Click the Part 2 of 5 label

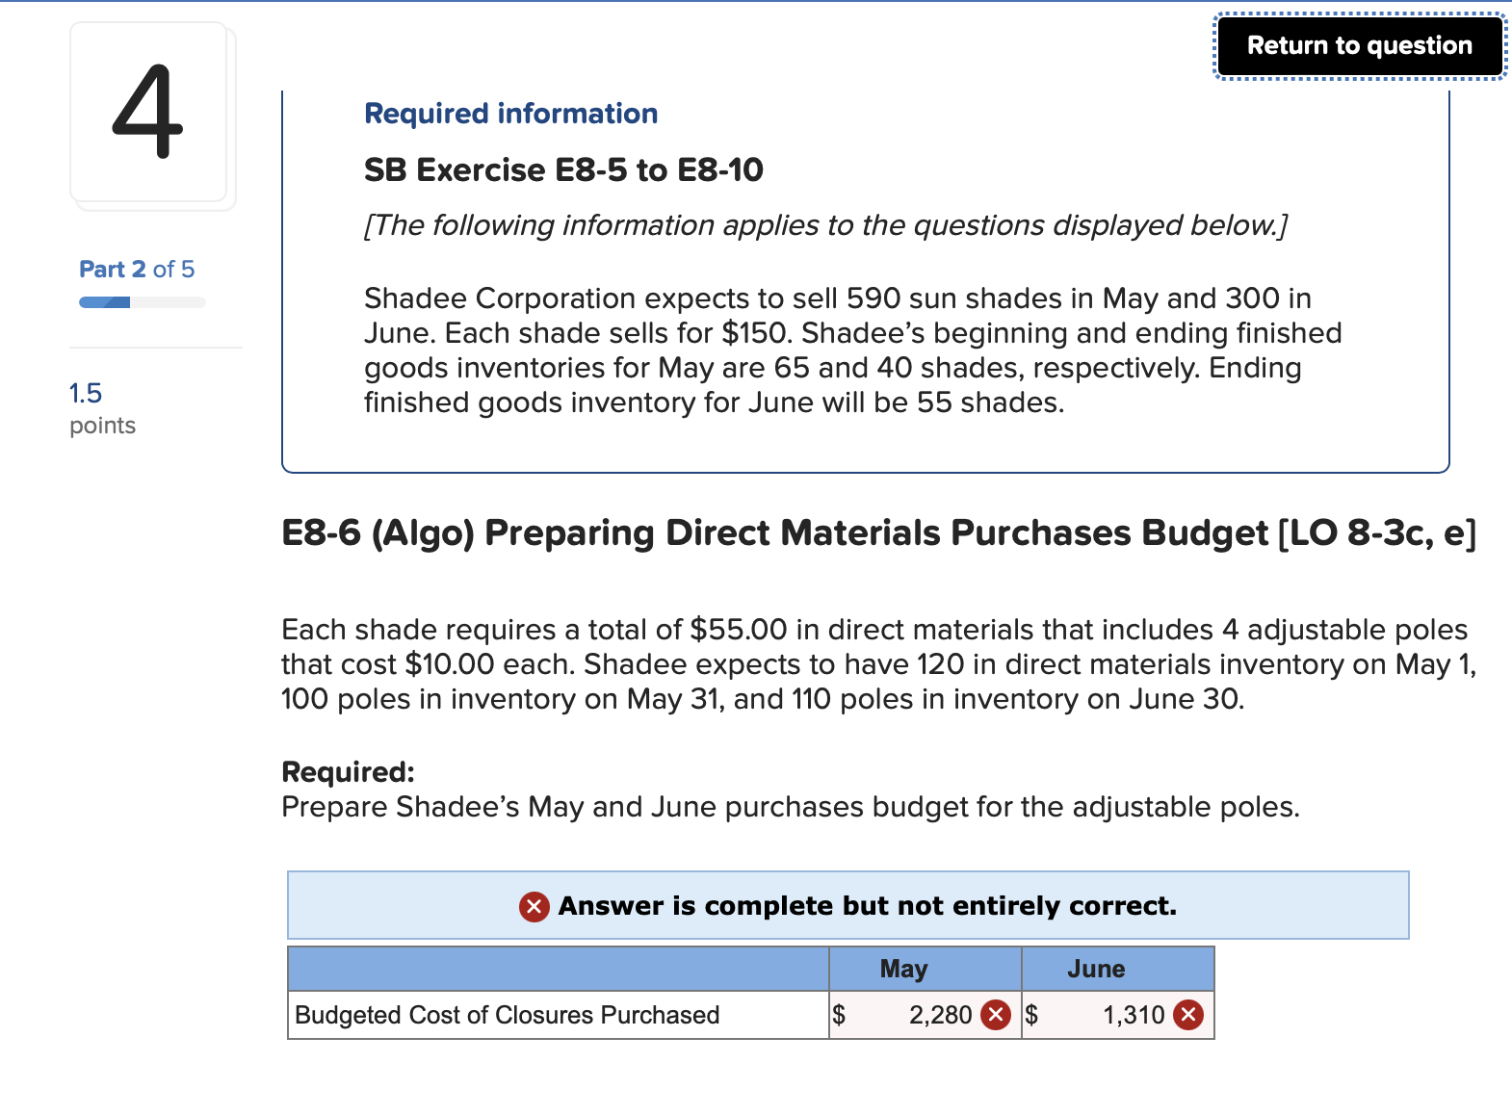tap(136, 270)
